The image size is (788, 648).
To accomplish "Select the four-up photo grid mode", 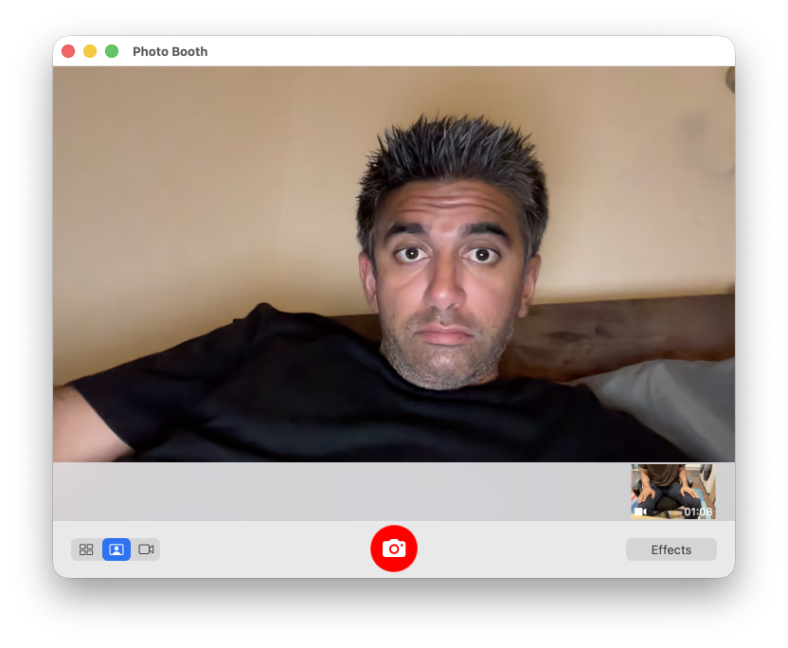I will pyautogui.click(x=86, y=549).
